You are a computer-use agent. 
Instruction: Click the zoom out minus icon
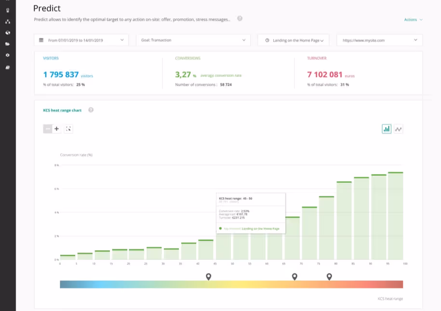coord(47,129)
